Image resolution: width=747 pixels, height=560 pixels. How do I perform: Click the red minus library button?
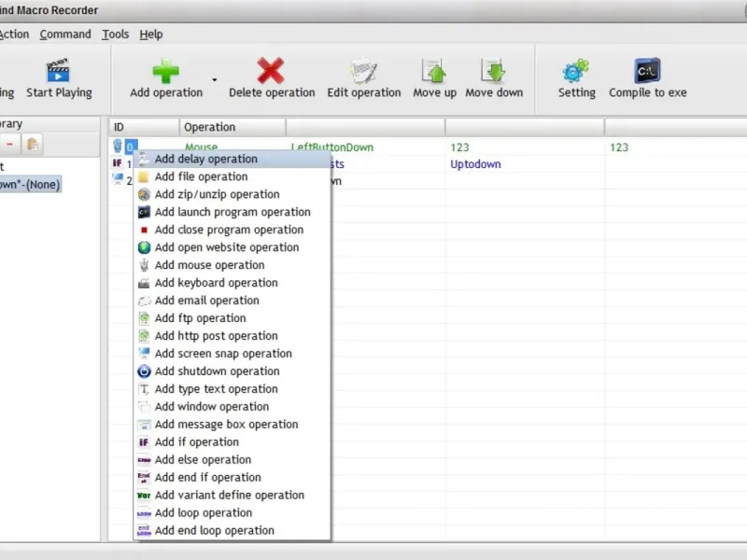(10, 145)
